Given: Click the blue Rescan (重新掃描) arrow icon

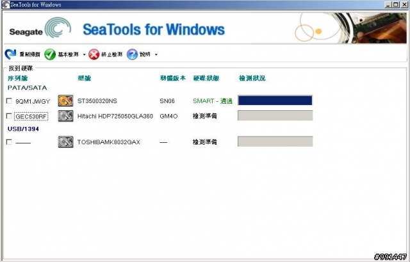Looking at the screenshot, I should tap(10, 54).
